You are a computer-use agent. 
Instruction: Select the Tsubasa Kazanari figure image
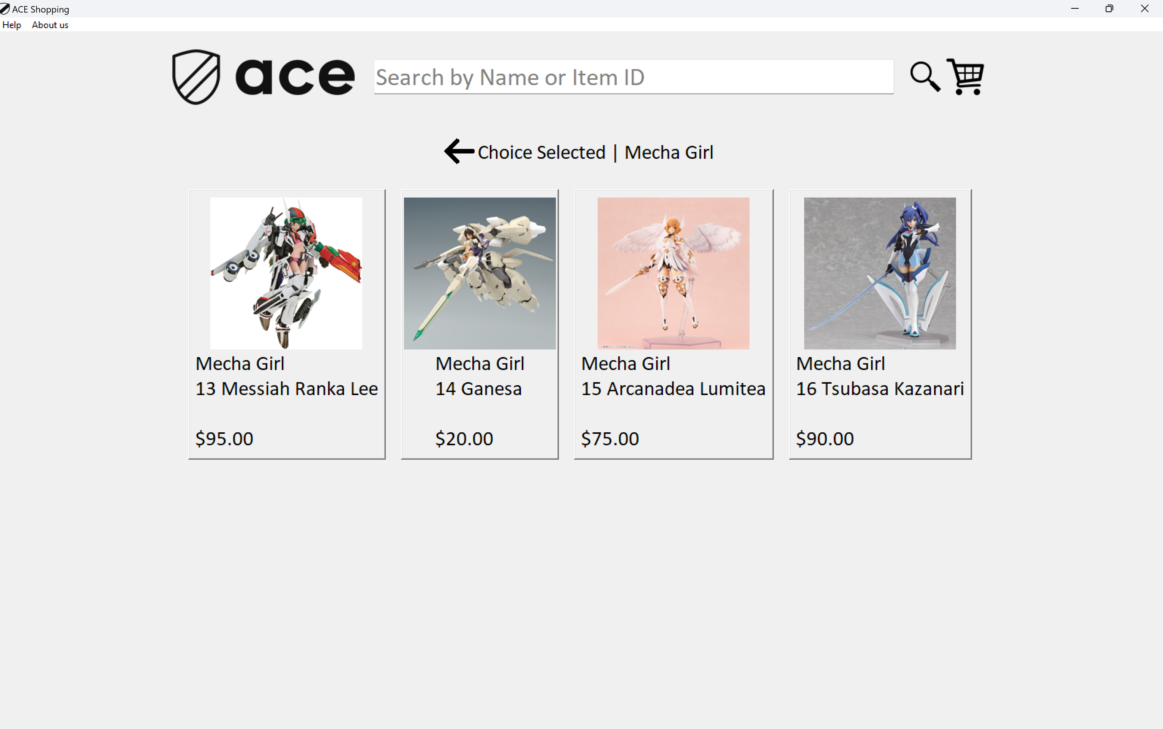point(880,274)
